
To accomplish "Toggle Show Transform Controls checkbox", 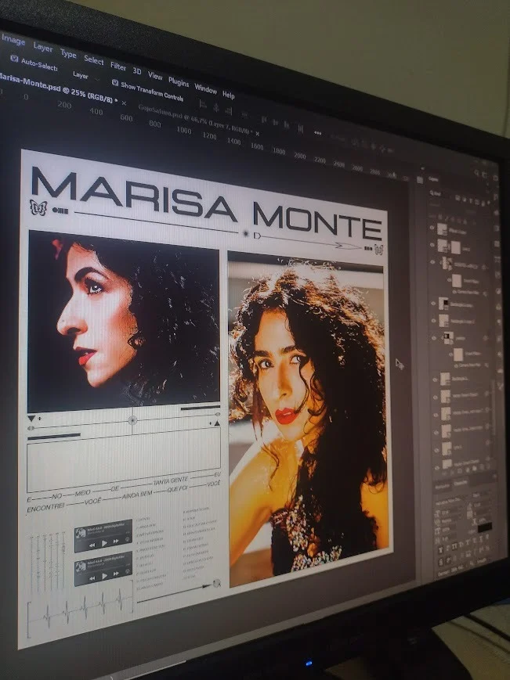I will [114, 82].
